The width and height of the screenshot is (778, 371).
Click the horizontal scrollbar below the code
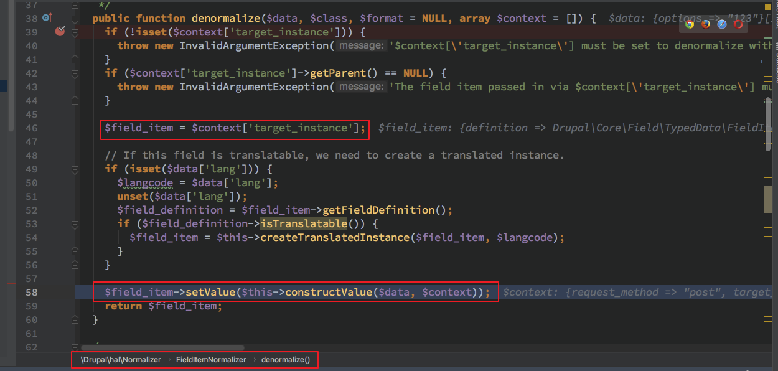162,348
